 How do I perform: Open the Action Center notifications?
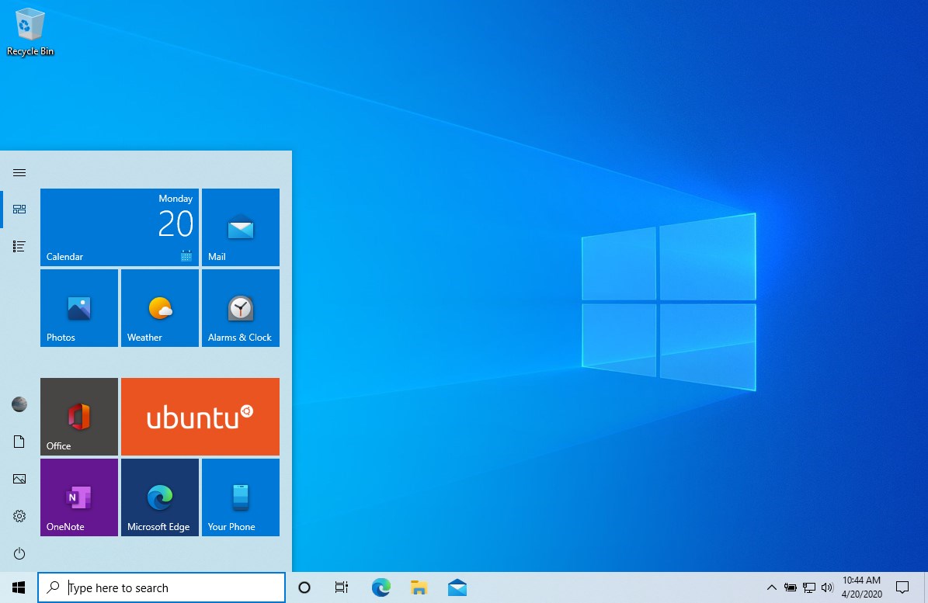[902, 587]
